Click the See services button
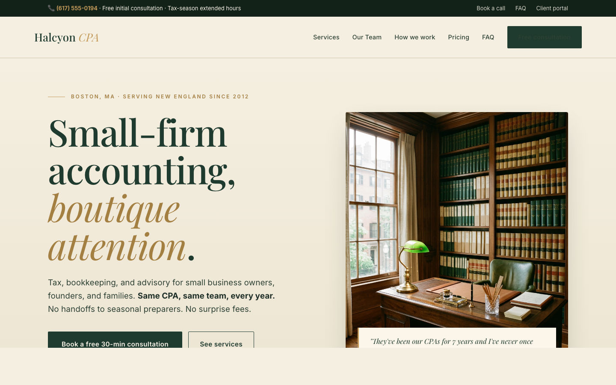This screenshot has height=385, width=616. (221, 340)
